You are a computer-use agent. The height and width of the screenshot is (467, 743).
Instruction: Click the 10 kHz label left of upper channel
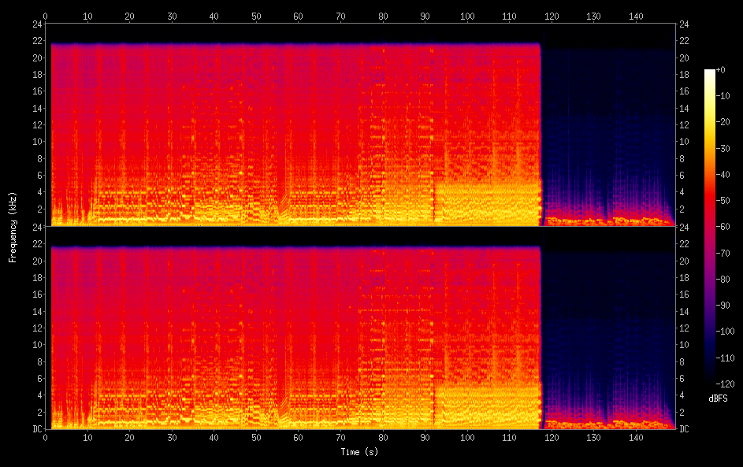[36, 142]
